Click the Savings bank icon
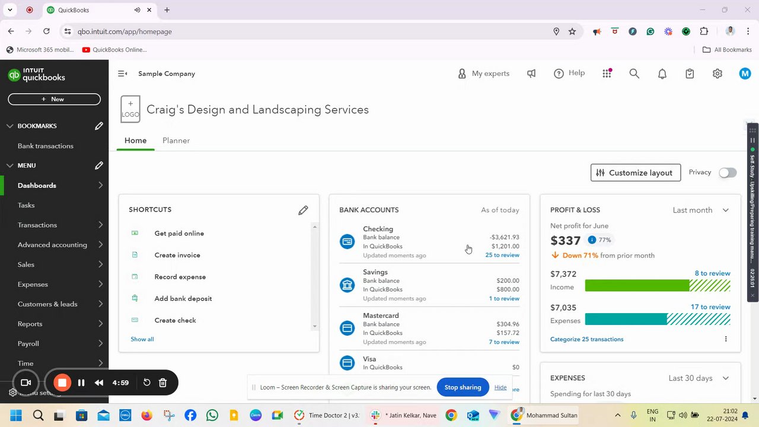The width and height of the screenshot is (759, 427). [x=347, y=285]
